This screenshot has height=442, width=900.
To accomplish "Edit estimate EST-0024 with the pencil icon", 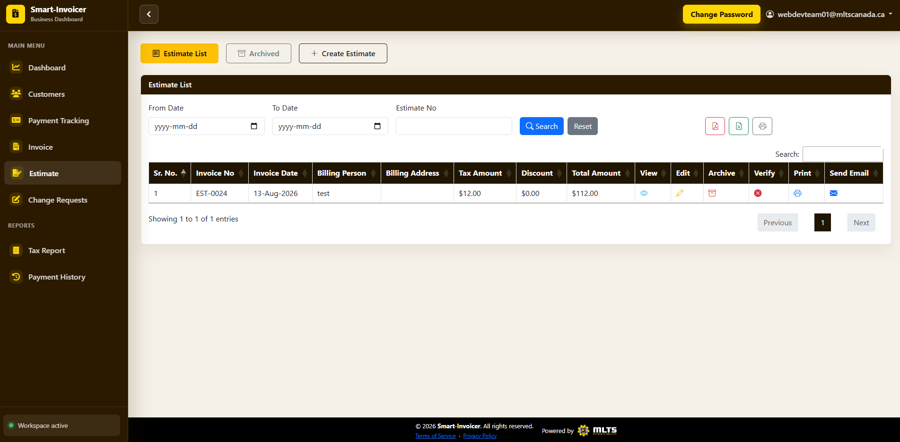I will click(680, 193).
